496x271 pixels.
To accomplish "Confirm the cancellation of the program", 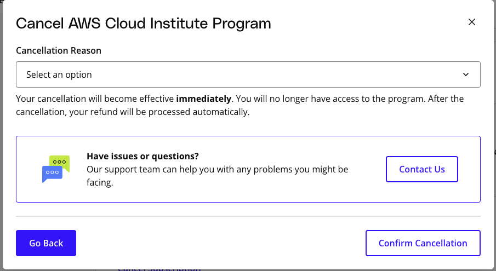I will [423, 243].
